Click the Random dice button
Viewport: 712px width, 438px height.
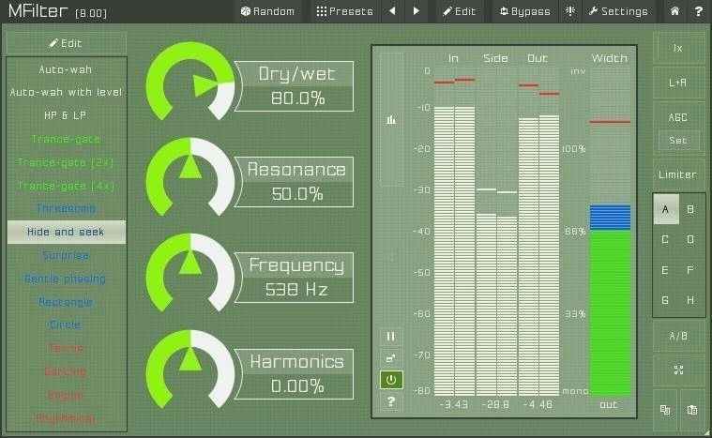[x=267, y=11]
